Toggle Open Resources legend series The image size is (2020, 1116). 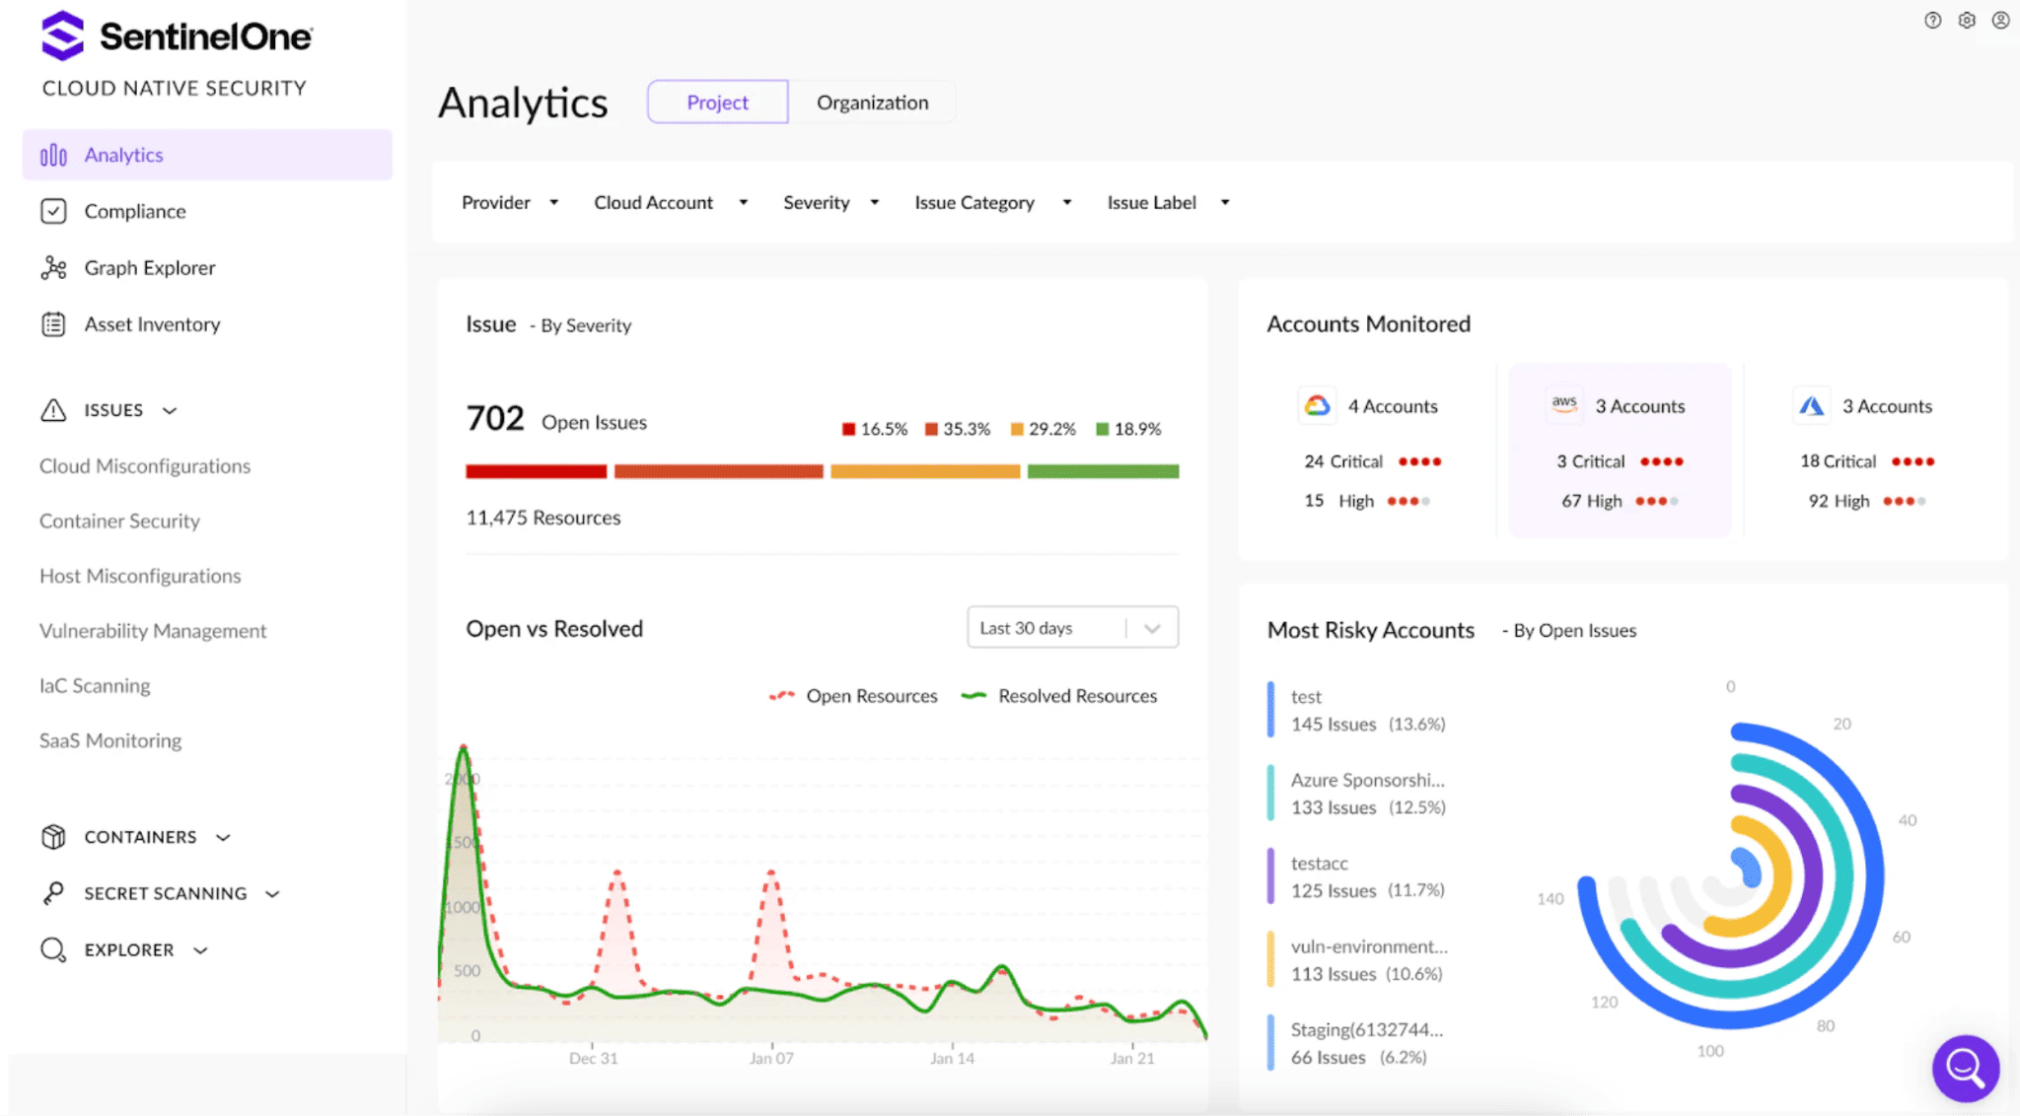pos(853,696)
